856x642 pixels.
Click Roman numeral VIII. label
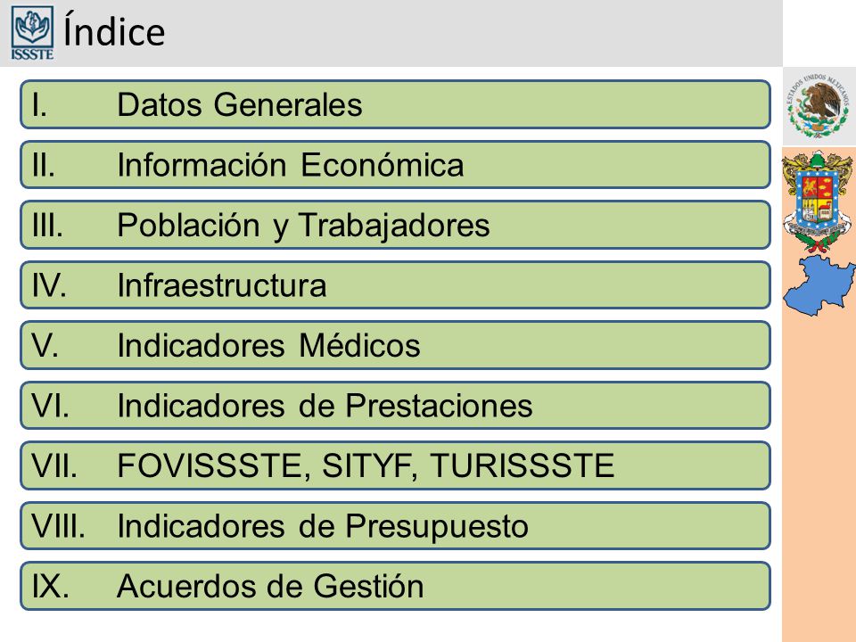(59, 526)
